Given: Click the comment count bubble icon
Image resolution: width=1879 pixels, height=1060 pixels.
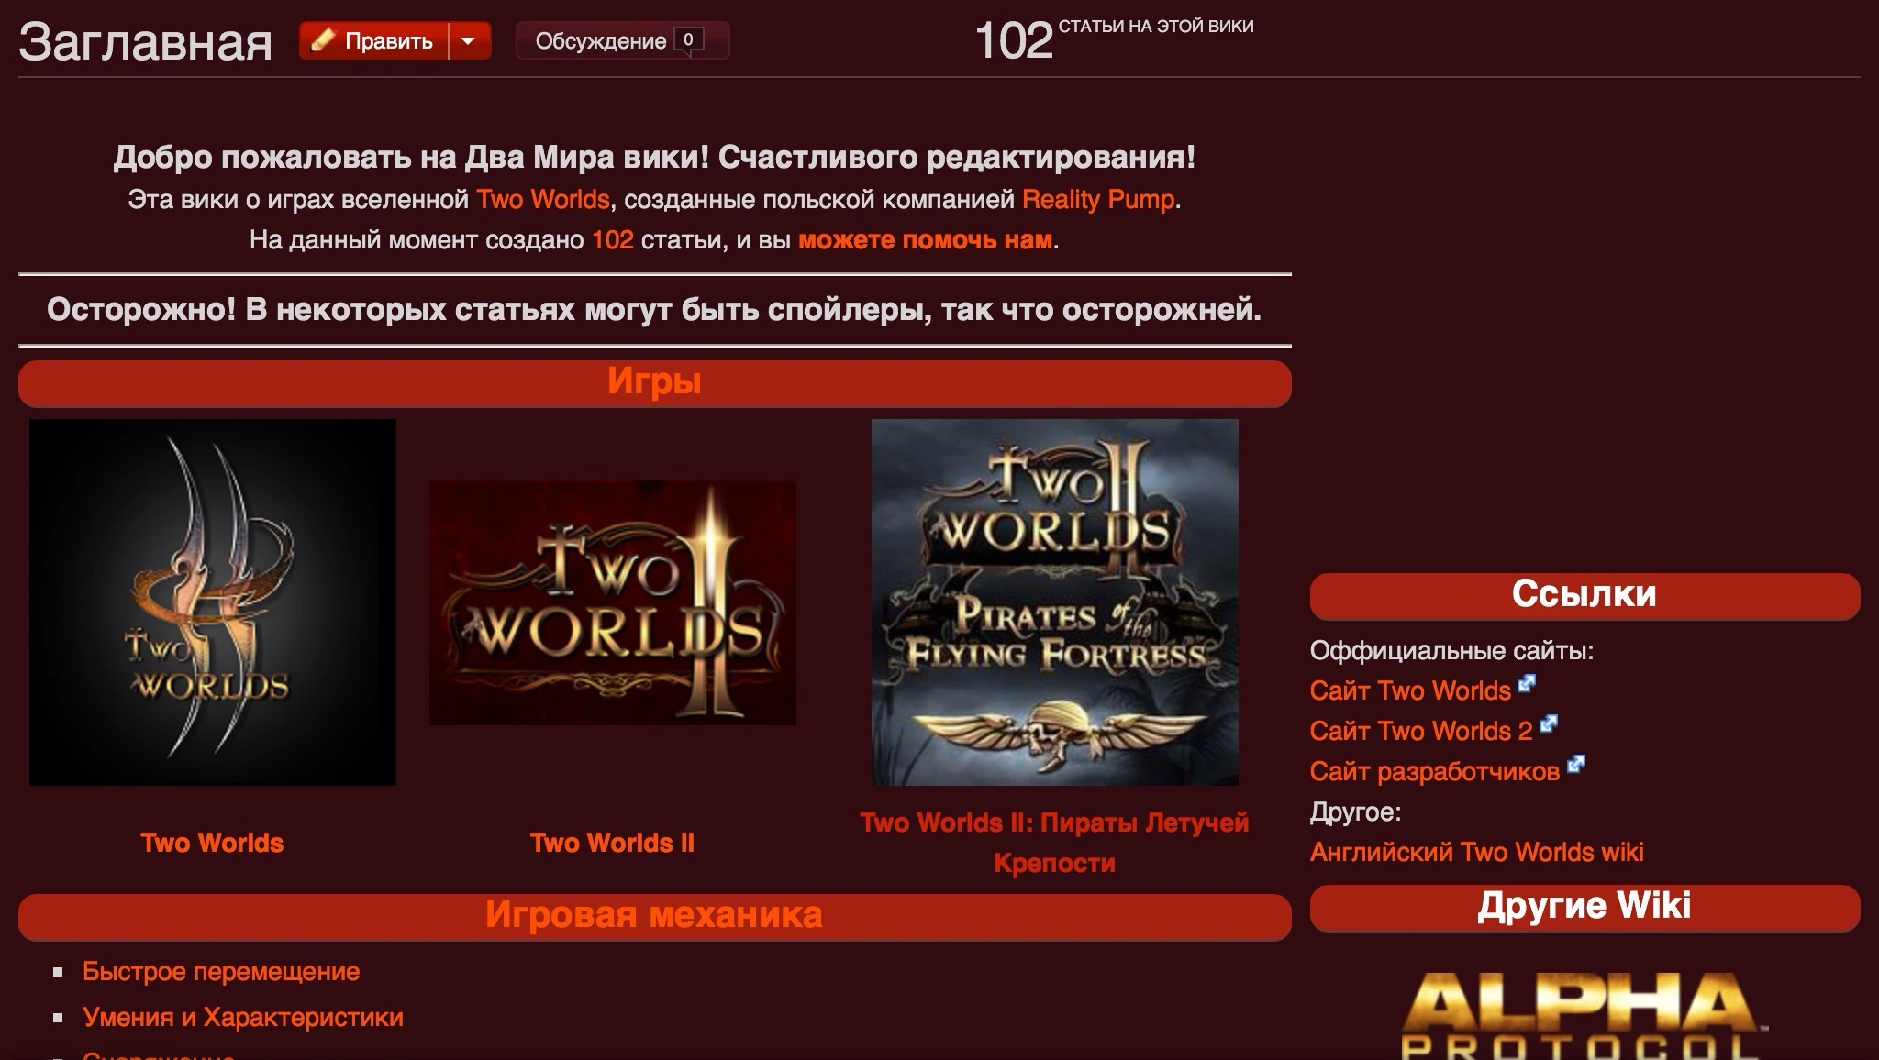Looking at the screenshot, I should click(x=689, y=41).
